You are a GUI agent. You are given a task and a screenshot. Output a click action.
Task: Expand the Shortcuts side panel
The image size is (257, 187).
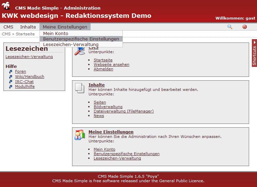point(254,53)
